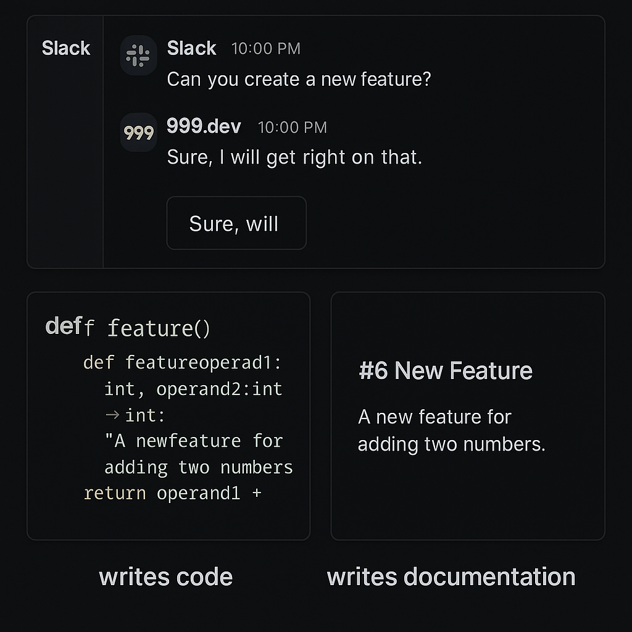Click the 'deff feature()' code header
The image size is (632, 632).
tap(127, 327)
